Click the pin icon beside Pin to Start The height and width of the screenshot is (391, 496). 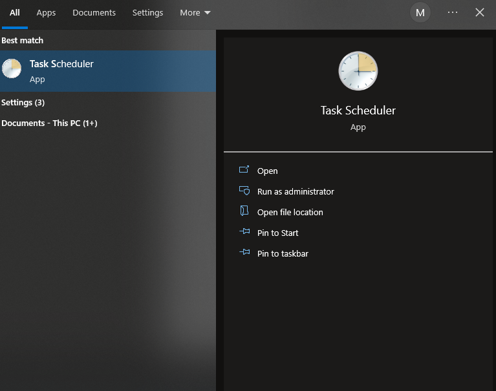(244, 231)
